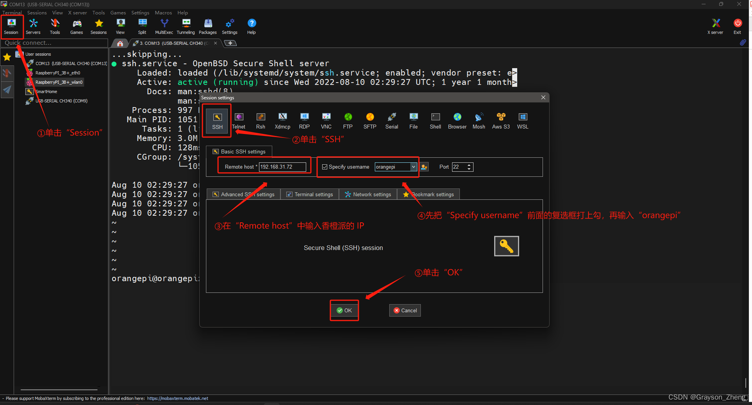Select the WSL session type
The height and width of the screenshot is (405, 752).
(x=523, y=121)
